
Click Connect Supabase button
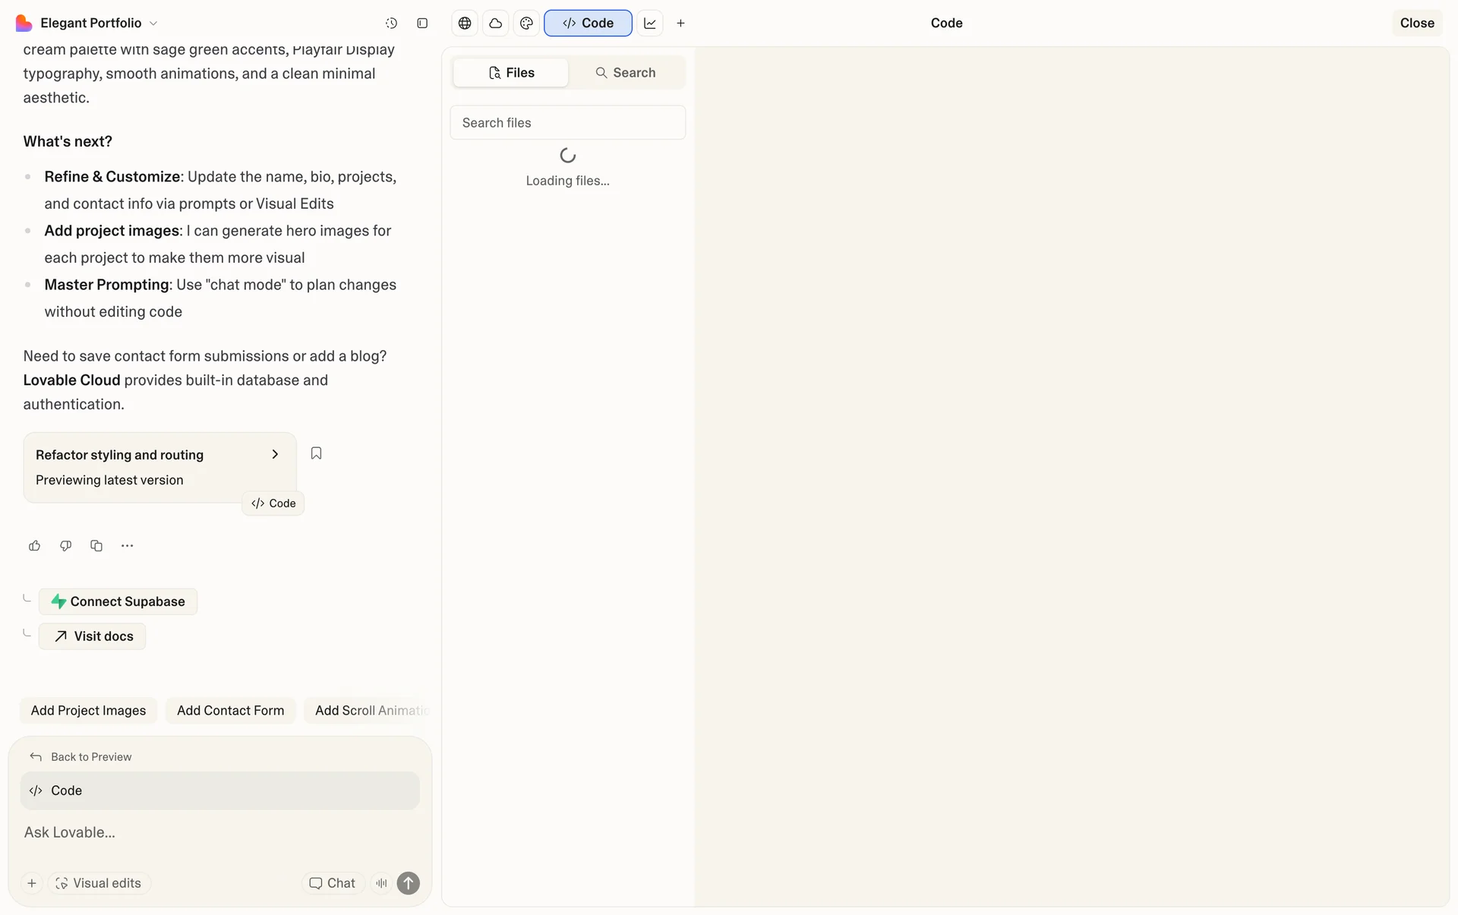[118, 601]
